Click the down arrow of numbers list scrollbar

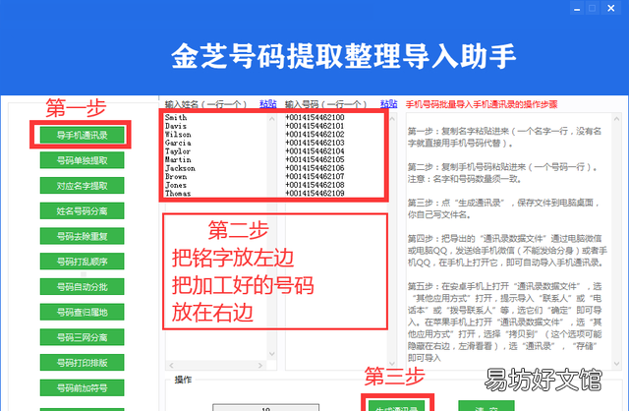pos(392,364)
